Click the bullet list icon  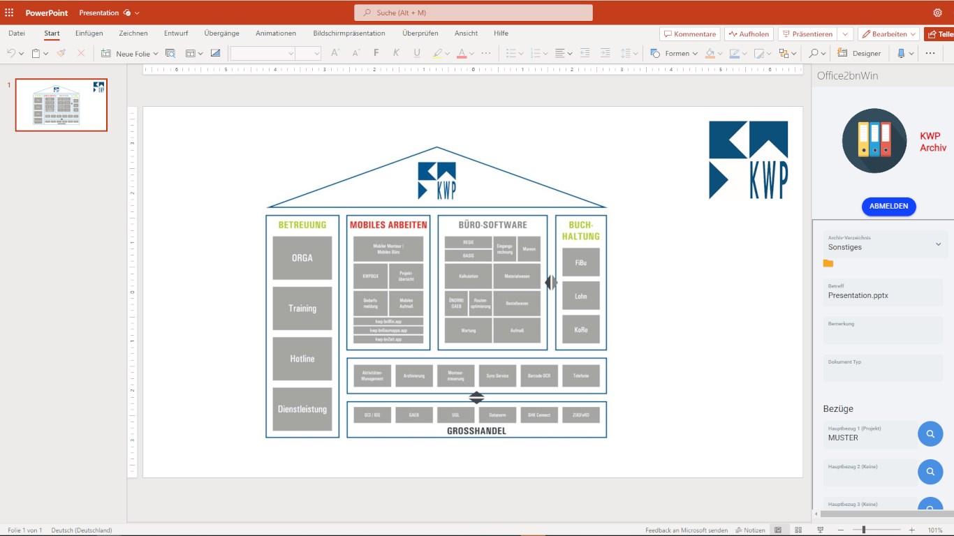(x=511, y=53)
